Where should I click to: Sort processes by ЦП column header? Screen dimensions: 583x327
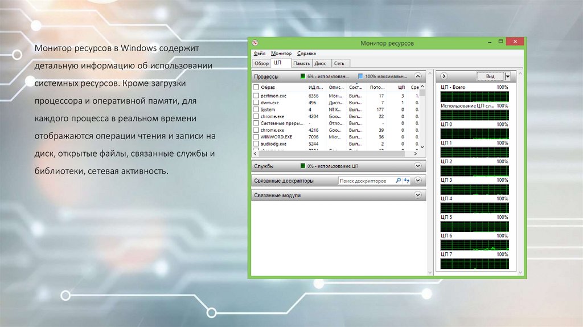coord(401,87)
